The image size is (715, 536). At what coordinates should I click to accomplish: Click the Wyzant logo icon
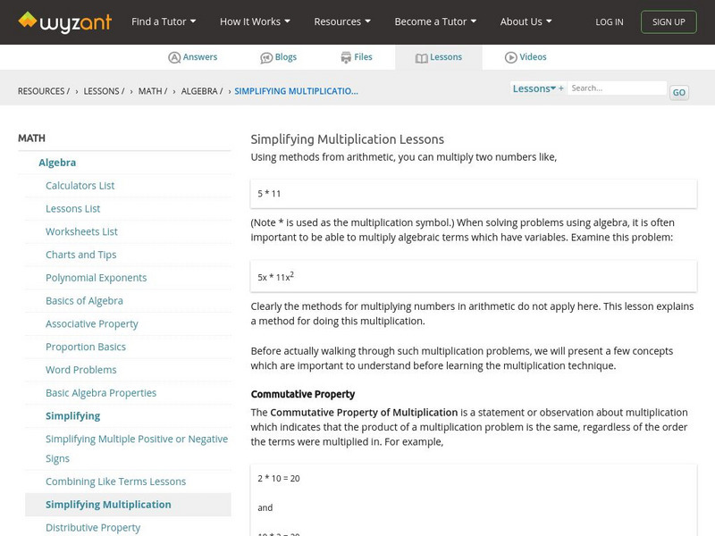[29, 20]
